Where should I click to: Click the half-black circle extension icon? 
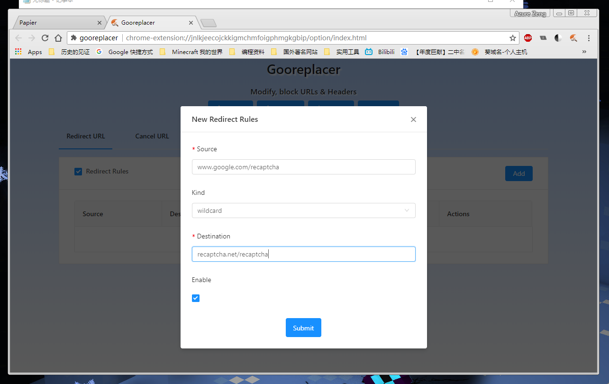click(x=558, y=38)
